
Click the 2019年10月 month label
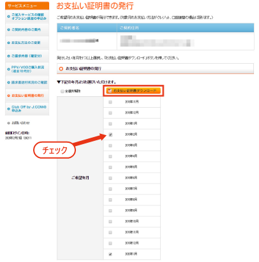click(x=131, y=221)
